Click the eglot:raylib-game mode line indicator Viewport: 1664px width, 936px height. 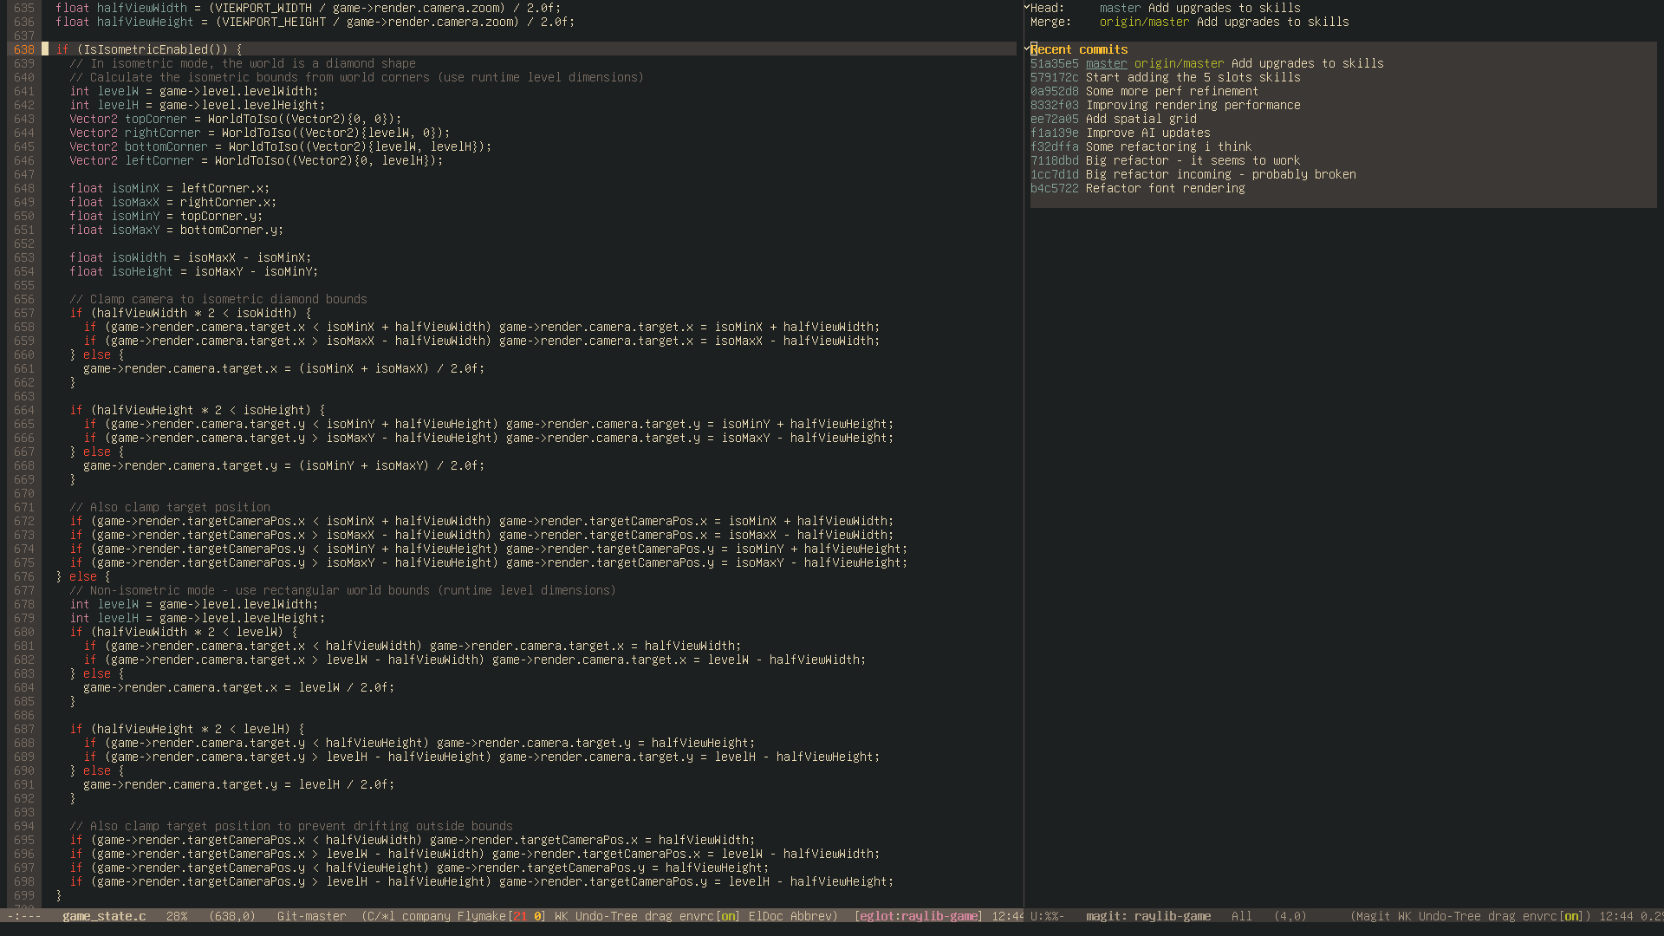[x=918, y=916]
